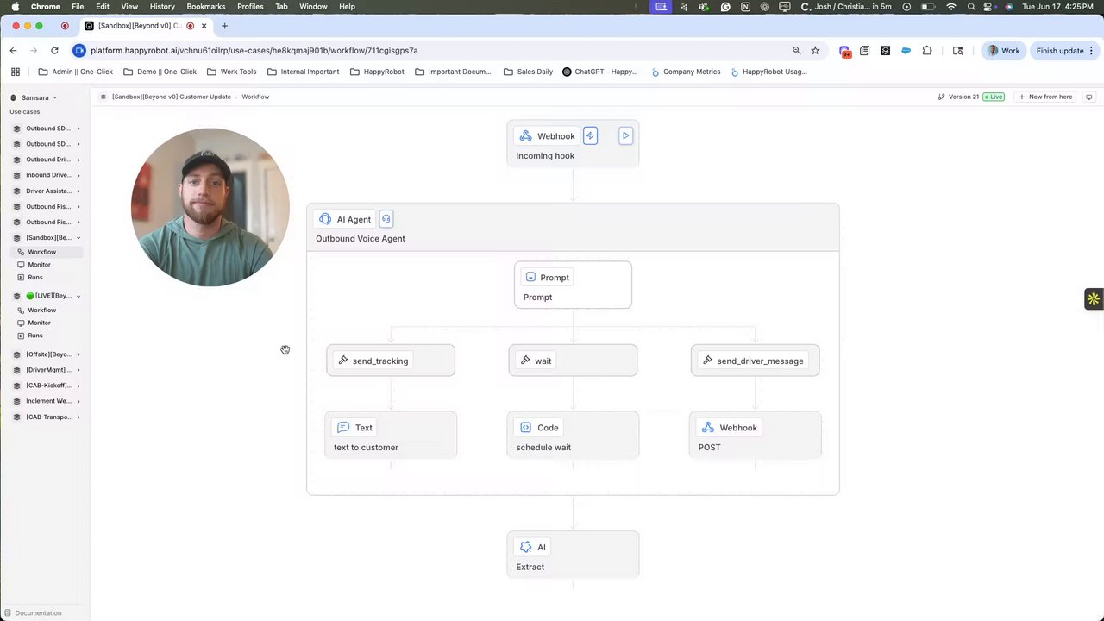The width and height of the screenshot is (1104, 621).
Task: Click the comment icon next to New from here
Action: click(x=1088, y=97)
